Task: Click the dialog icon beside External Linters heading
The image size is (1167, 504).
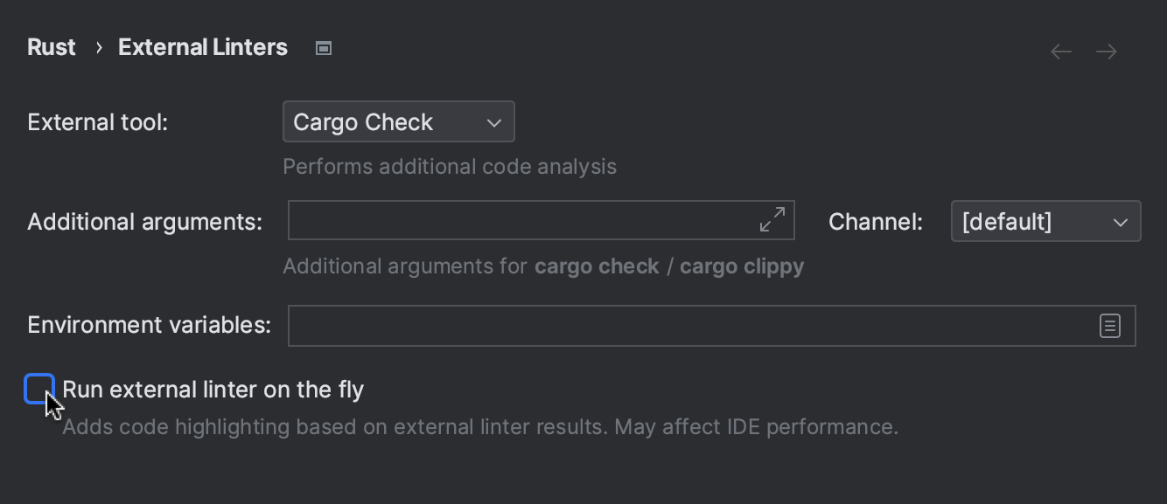Action: (323, 48)
